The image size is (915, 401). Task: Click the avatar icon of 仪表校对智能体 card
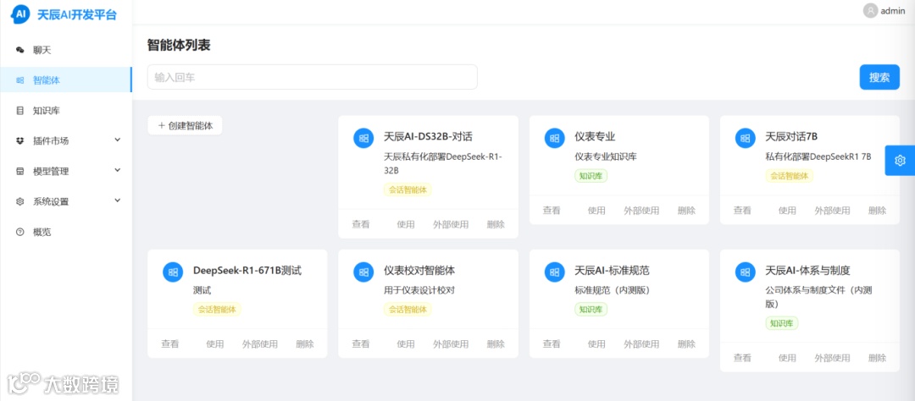[363, 272]
